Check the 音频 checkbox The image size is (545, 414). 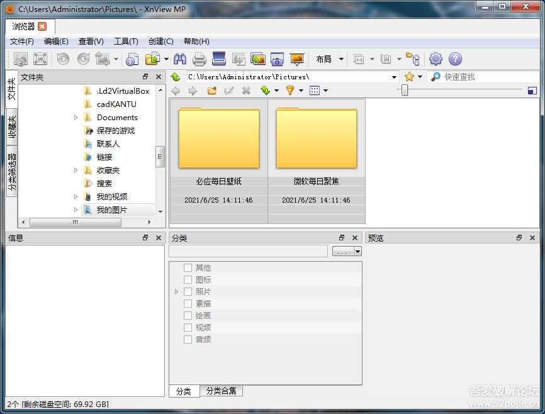pyautogui.click(x=188, y=338)
